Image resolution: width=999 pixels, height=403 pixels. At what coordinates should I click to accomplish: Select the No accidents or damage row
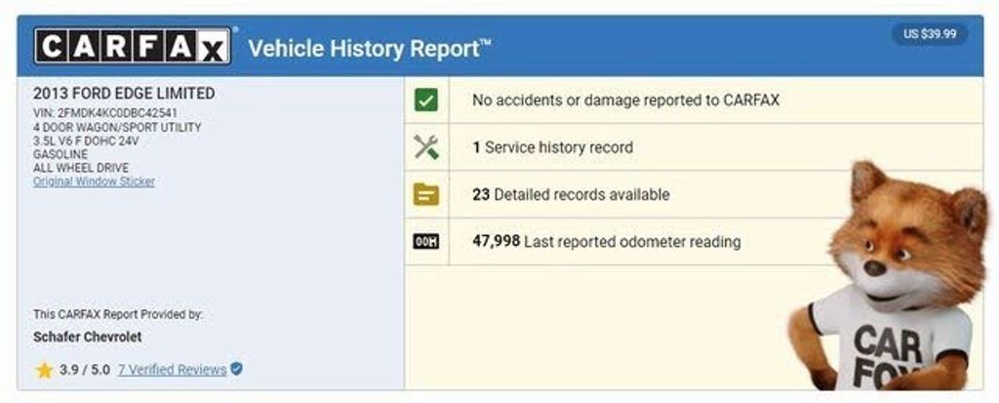click(x=694, y=101)
